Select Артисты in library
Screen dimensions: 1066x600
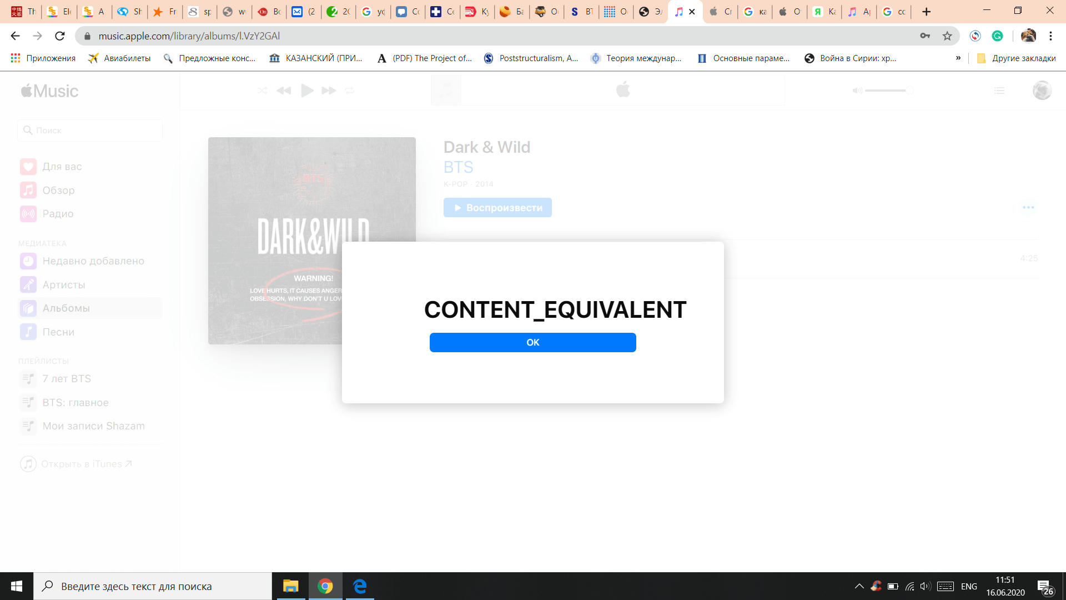(x=90, y=284)
